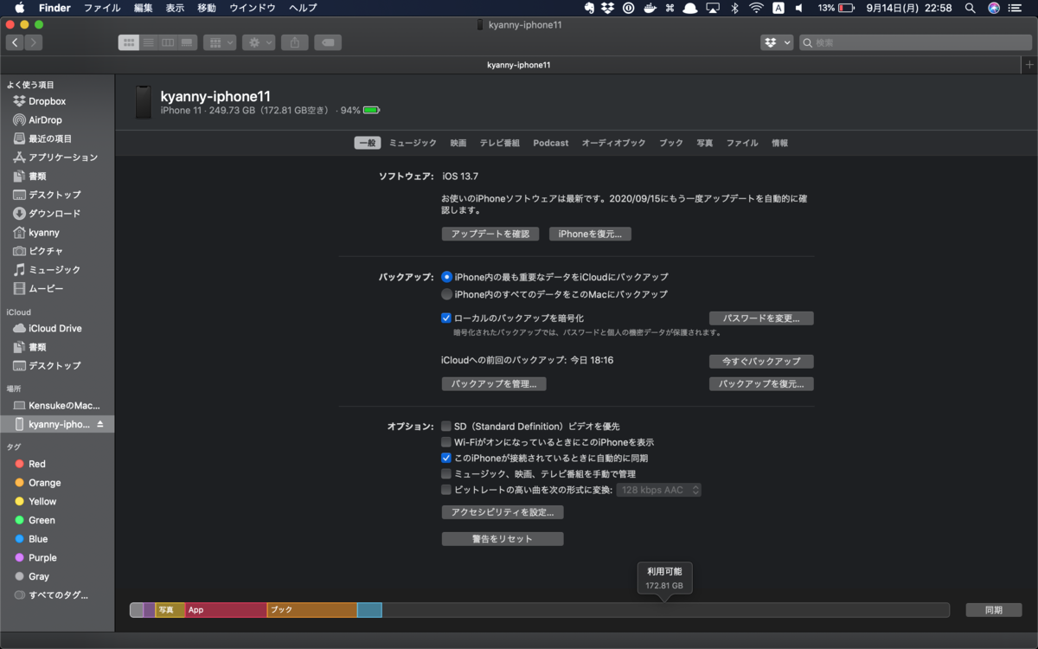Switch to the 写真 tab
Image resolution: width=1038 pixels, height=649 pixels.
pos(705,143)
